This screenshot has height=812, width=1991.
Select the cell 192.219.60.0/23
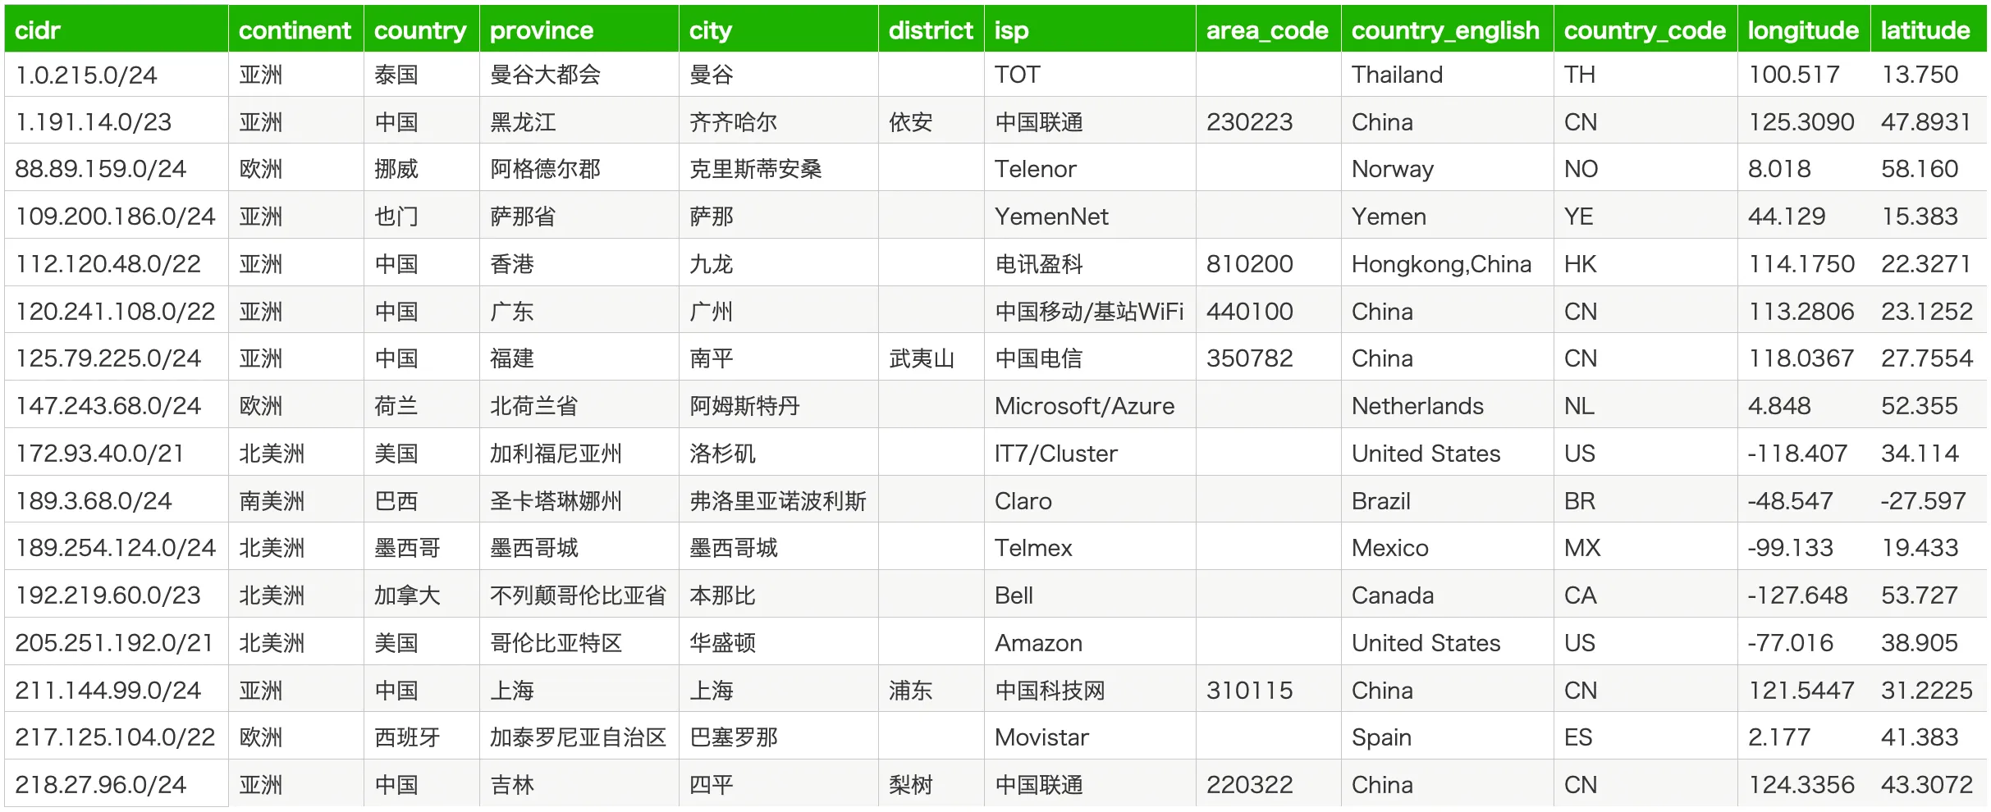117,595
